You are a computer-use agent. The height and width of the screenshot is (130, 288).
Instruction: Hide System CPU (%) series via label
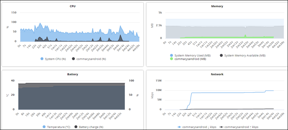[55, 59]
